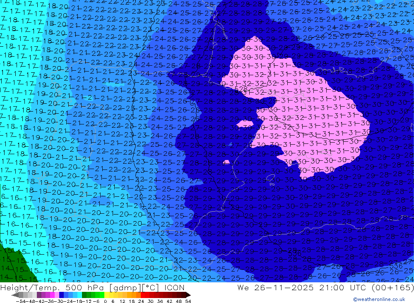Click the 'Height/Temp. 500 hPa' map title
This screenshot has height=303, width=414.
click(x=53, y=288)
